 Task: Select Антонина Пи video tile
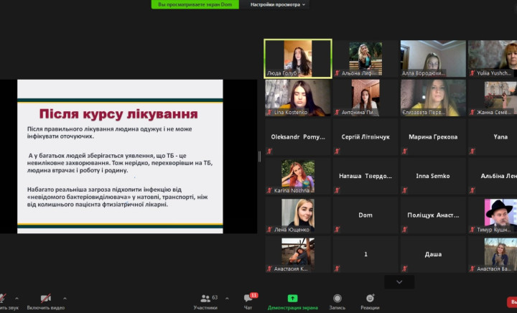tap(365, 98)
